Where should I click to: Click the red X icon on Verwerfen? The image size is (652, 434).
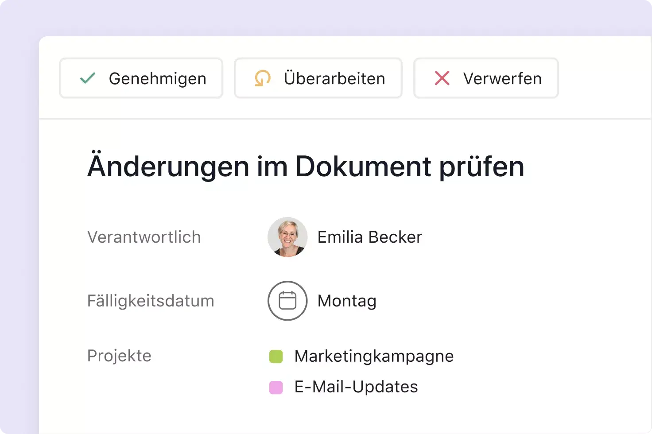(x=441, y=78)
